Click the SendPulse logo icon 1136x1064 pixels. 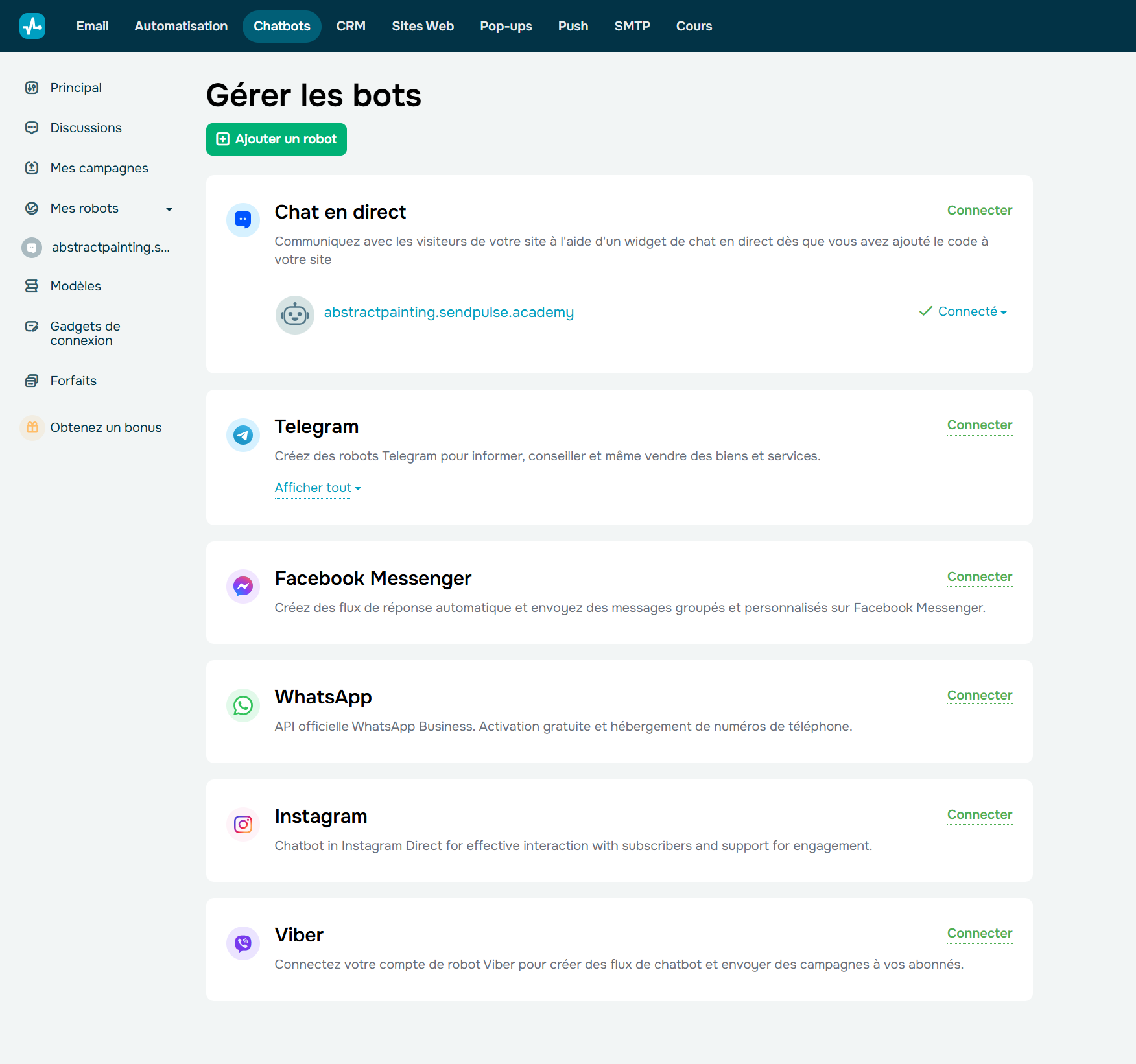(x=32, y=26)
